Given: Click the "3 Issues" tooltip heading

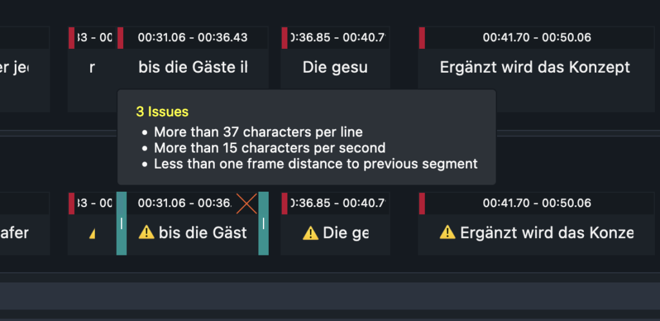Looking at the screenshot, I should [162, 112].
